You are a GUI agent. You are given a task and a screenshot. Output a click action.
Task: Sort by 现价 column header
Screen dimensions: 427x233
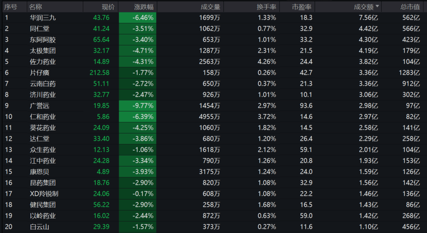pos(108,7)
